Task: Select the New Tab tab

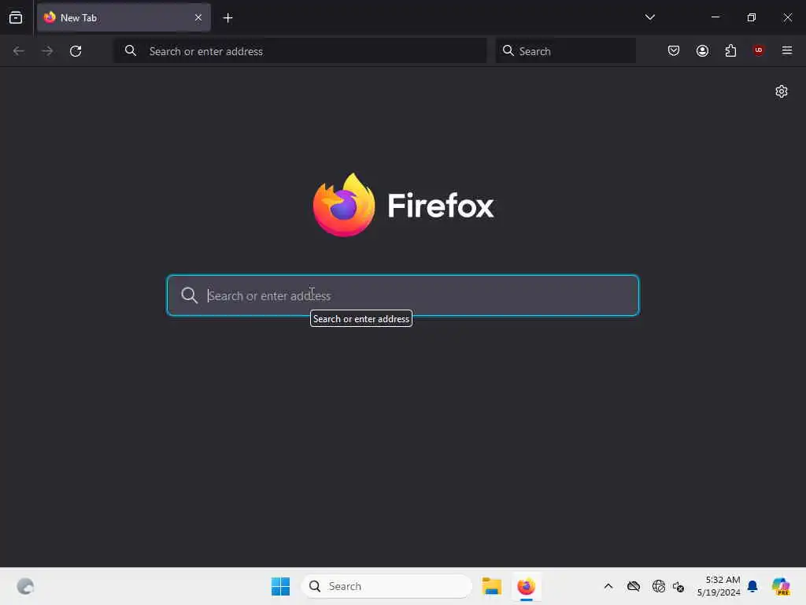Action: (x=124, y=17)
